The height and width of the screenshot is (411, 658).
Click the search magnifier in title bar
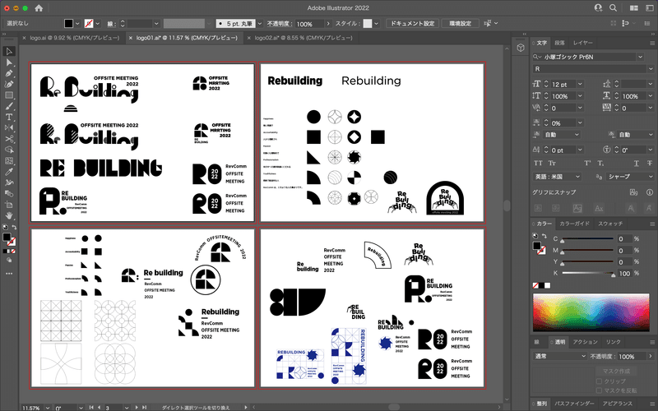click(613, 8)
